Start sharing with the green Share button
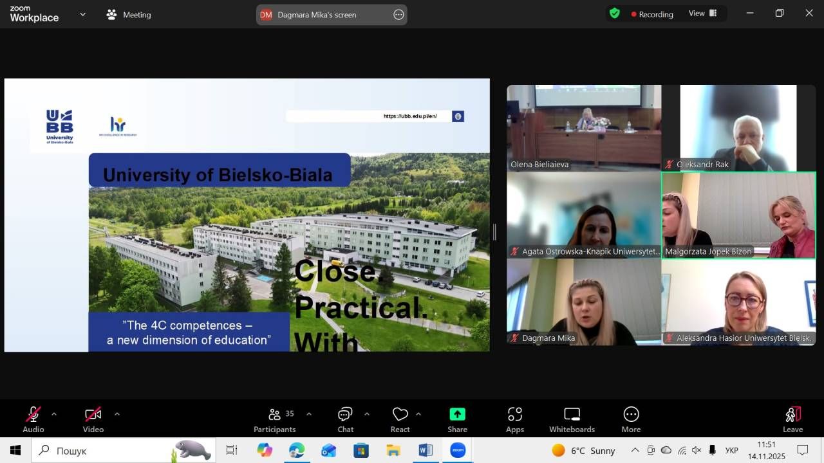Screen dimensions: 824x463 [x=457, y=419]
